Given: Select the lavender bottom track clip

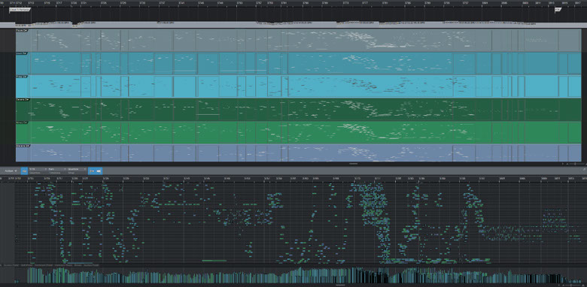Looking at the screenshot, I should [x=298, y=153].
